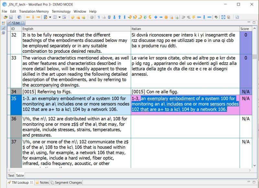Click the blue down arrow next-segment icon
The height and width of the screenshot is (188, 259).
point(114,17)
